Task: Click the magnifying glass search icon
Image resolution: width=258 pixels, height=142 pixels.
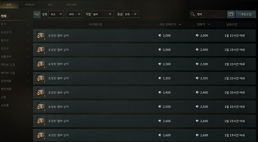Action: pyautogui.click(x=193, y=14)
